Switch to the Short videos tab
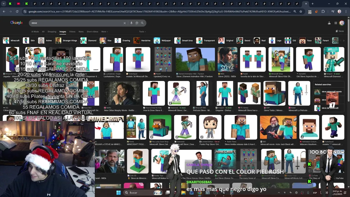This screenshot has height=197, width=350. [x=92, y=32]
